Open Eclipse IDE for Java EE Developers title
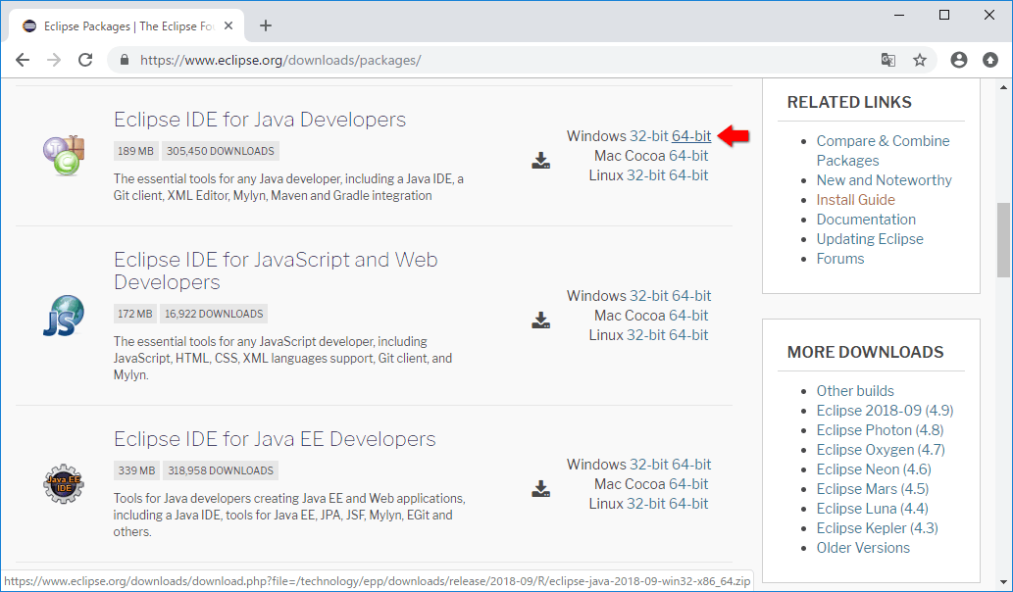Screen dimensions: 1013x592 [275, 439]
